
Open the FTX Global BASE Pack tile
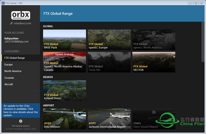click(65, 40)
